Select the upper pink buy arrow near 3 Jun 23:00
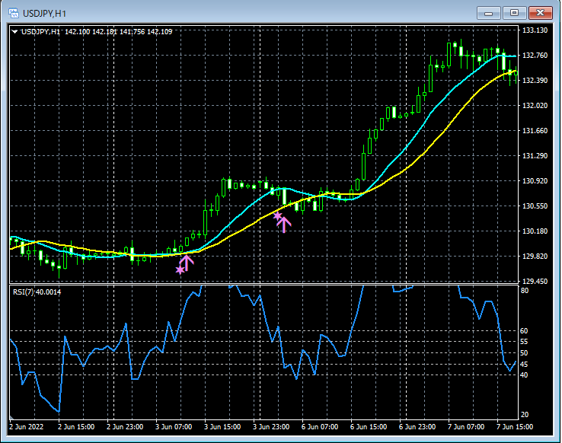The image size is (562, 443). [x=284, y=225]
